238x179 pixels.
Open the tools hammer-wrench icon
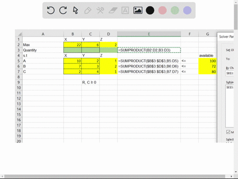coord(100,10)
